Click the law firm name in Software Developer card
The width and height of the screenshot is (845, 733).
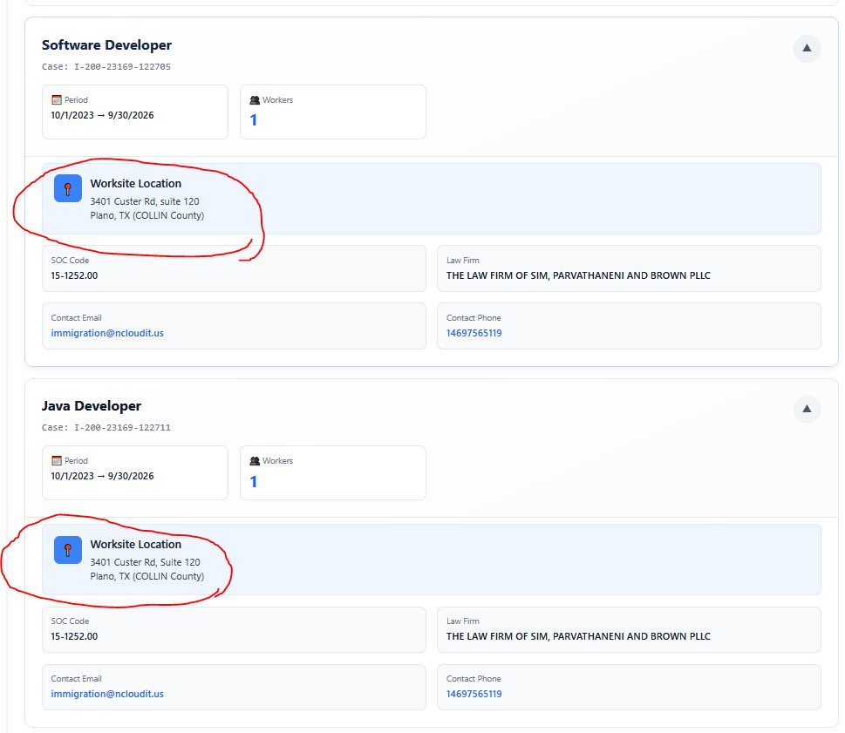pos(578,275)
